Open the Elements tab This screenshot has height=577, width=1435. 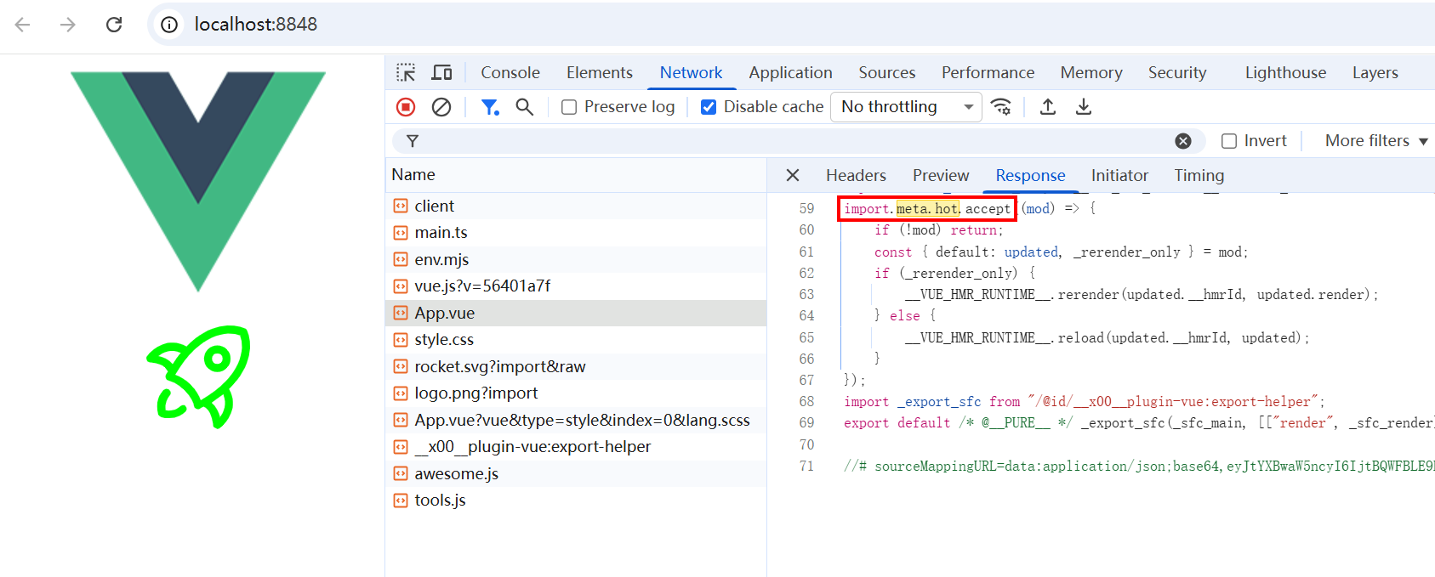600,73
